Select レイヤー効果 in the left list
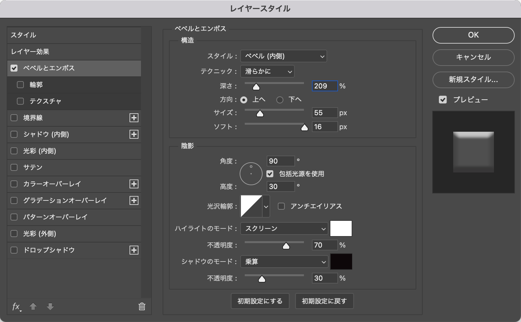Viewport: 521px width, 322px height. point(74,52)
